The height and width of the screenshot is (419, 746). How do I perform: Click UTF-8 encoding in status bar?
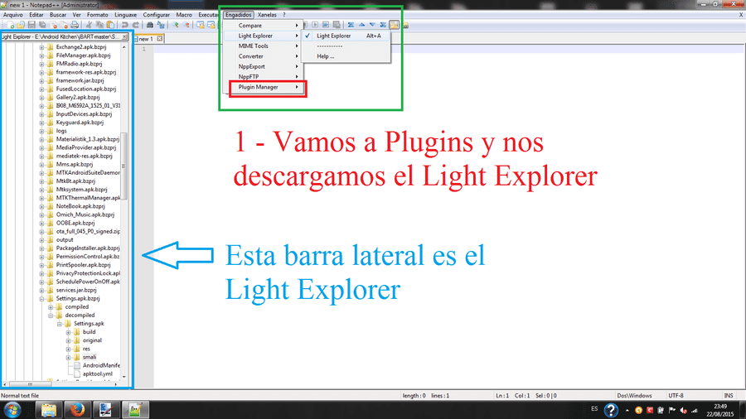[676, 395]
